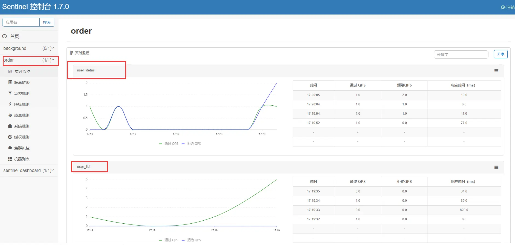Click the lock icon for 系统规则

click(x=10, y=126)
